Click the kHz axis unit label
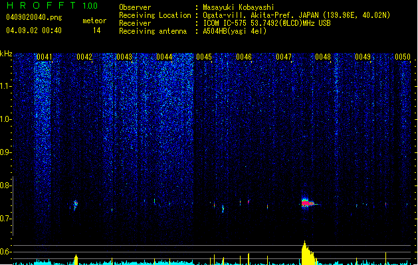The width and height of the screenshot is (418, 265). click(x=6, y=54)
